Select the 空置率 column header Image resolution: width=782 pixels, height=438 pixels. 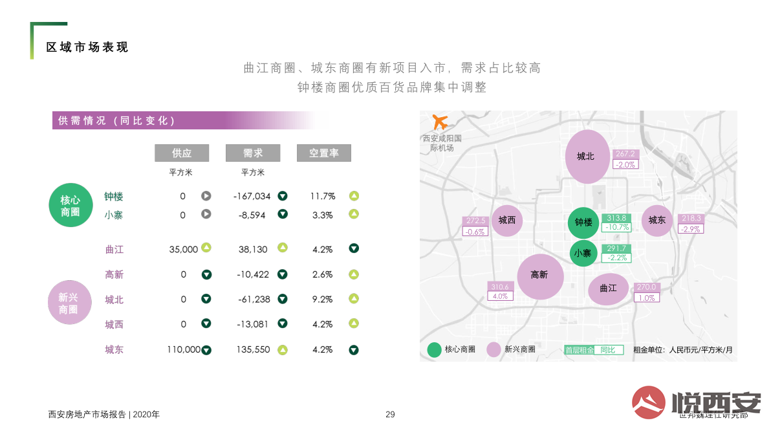click(324, 153)
